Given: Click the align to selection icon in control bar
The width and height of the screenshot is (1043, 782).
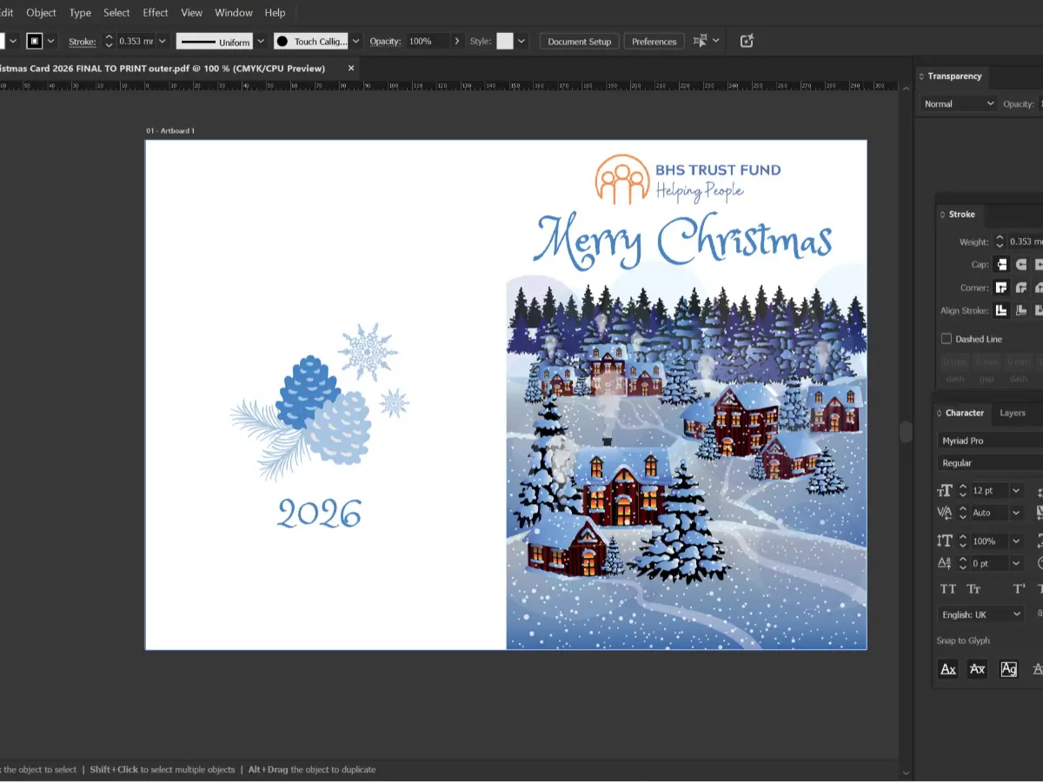Looking at the screenshot, I should 699,41.
